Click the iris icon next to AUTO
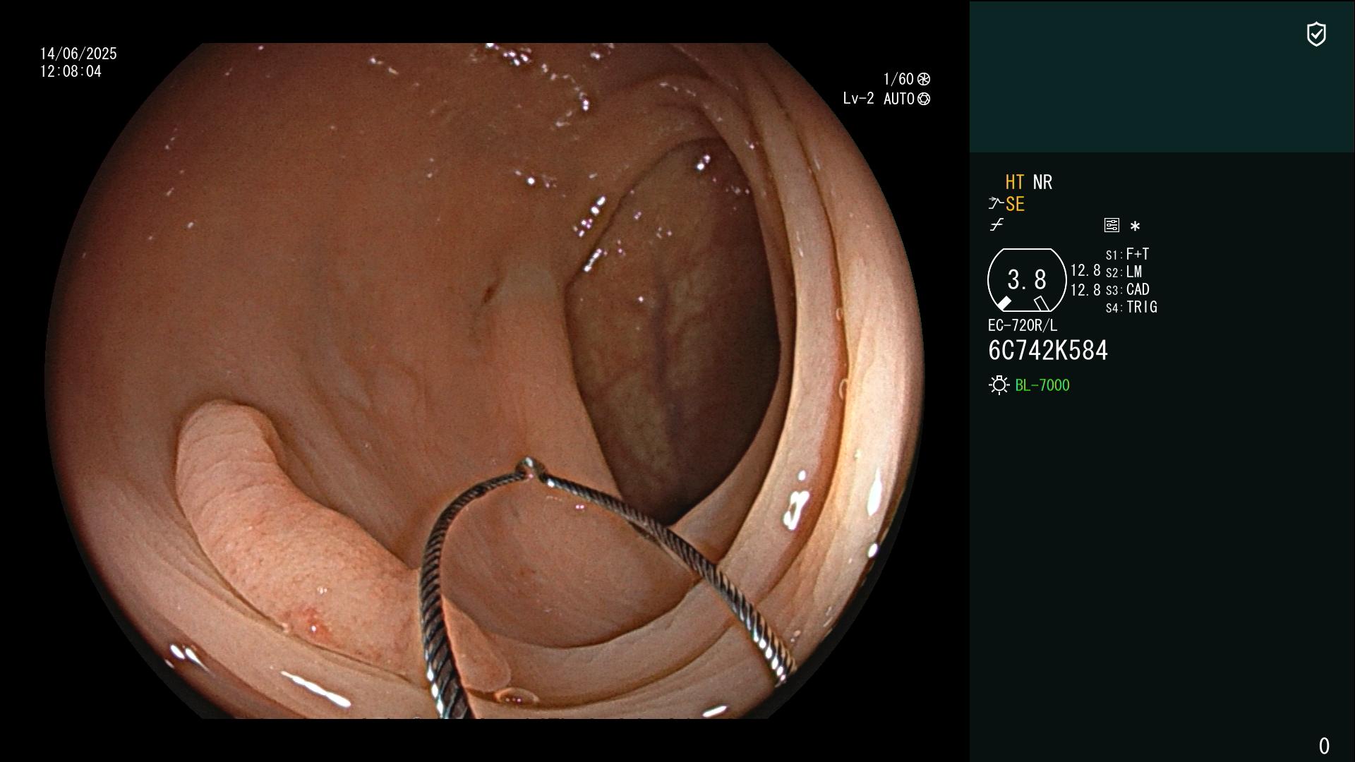 tap(924, 99)
